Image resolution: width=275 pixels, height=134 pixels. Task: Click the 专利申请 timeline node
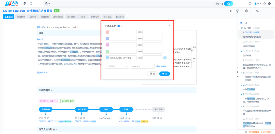pyautogui.click(x=46, y=110)
